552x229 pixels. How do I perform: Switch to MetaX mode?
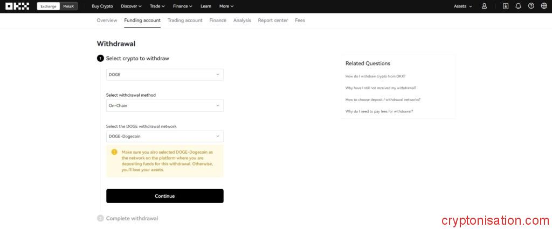(68, 6)
